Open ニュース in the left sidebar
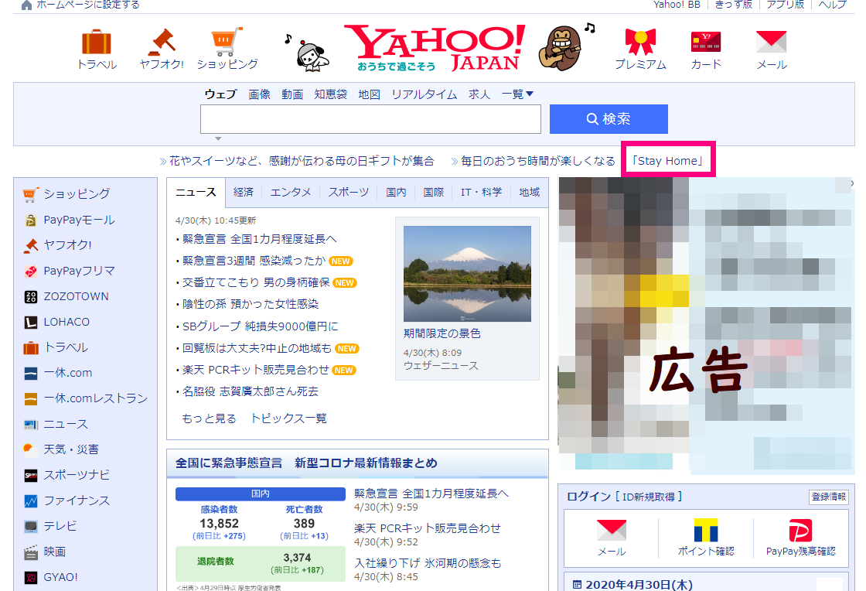 coord(66,424)
